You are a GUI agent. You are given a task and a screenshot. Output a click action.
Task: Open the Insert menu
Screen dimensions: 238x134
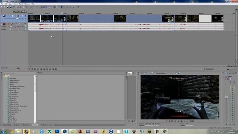(x=16, y=4)
